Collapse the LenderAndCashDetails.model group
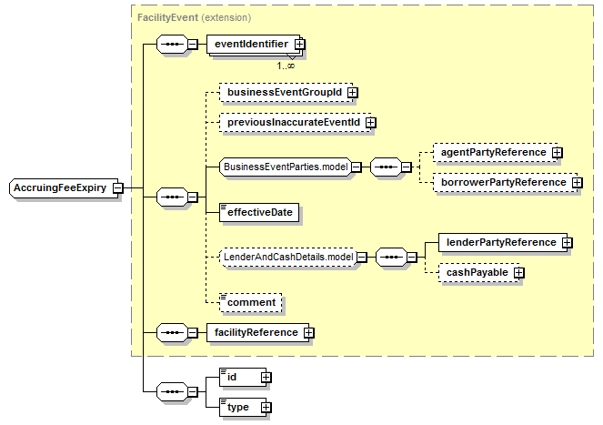Screen dimensions: 603x425 [x=361, y=258]
